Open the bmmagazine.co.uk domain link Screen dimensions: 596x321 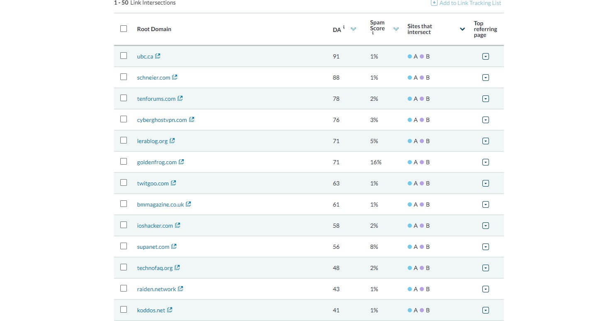[x=161, y=204]
